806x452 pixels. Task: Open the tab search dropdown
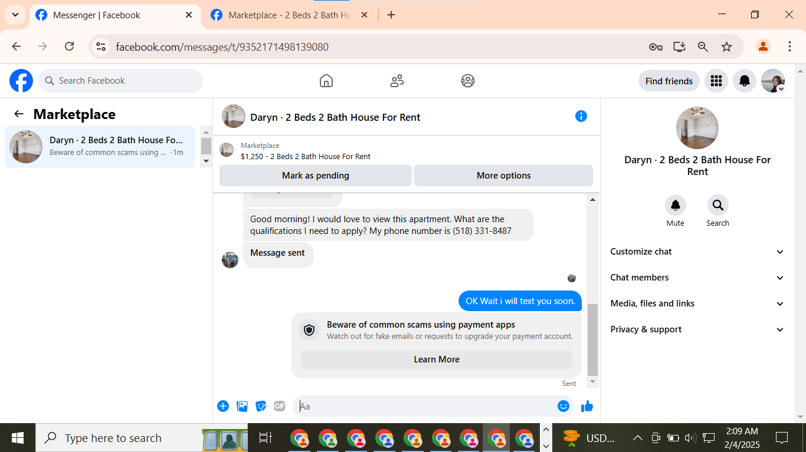[15, 15]
